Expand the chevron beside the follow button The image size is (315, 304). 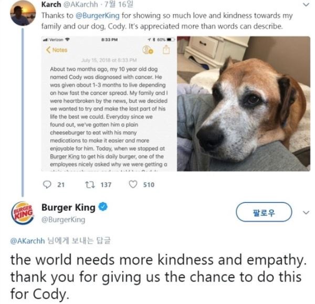point(306,212)
